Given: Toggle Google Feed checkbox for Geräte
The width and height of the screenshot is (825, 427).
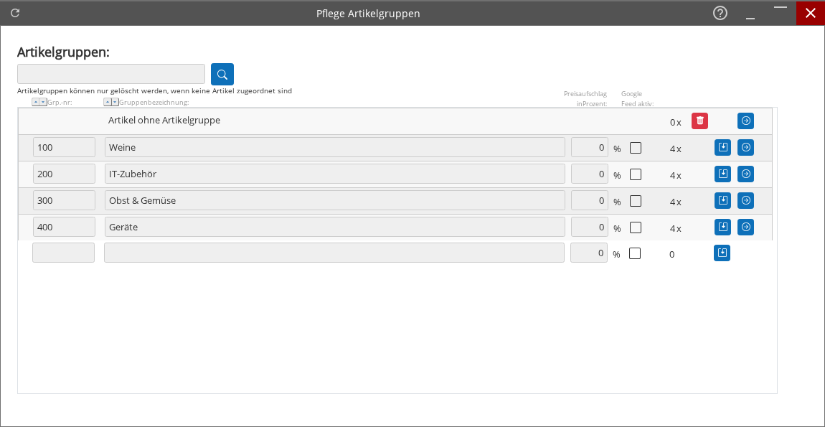Looking at the screenshot, I should [636, 227].
